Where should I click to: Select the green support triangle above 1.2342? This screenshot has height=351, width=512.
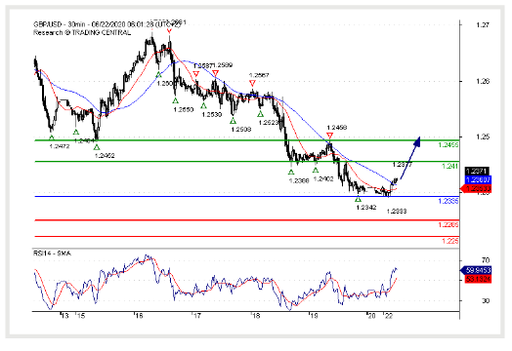point(359,199)
